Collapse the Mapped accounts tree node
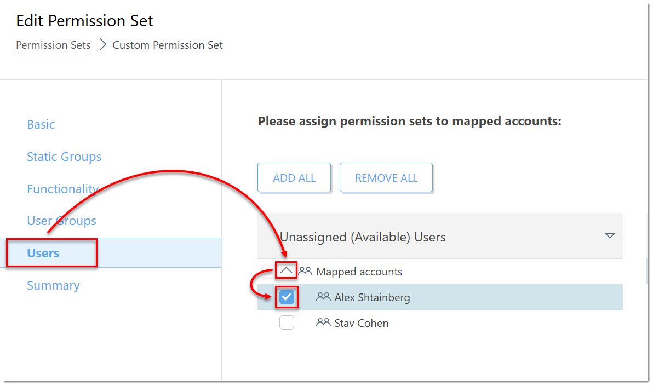 click(x=286, y=270)
